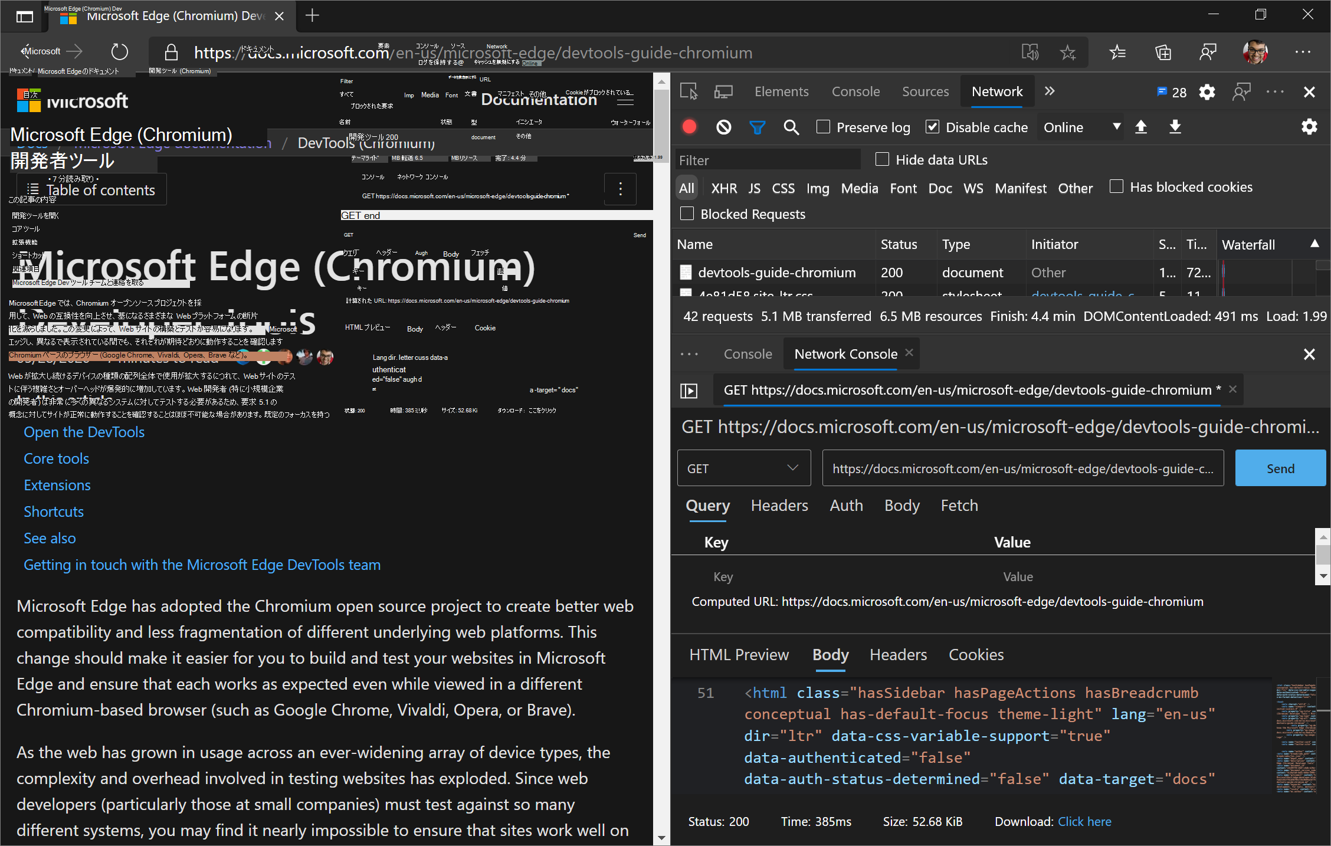
Task: Add this page to favorites star
Action: 1067,53
